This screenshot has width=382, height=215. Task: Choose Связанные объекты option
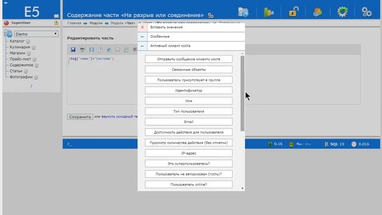coord(189,69)
